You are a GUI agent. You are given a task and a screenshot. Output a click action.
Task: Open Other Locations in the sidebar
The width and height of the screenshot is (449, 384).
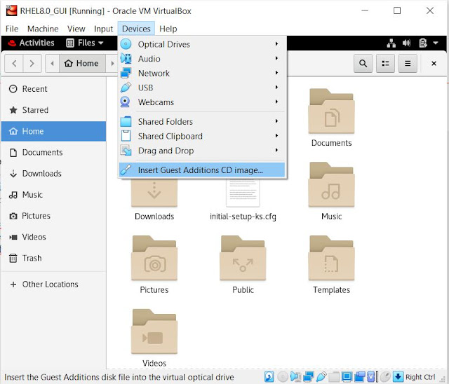click(x=53, y=284)
